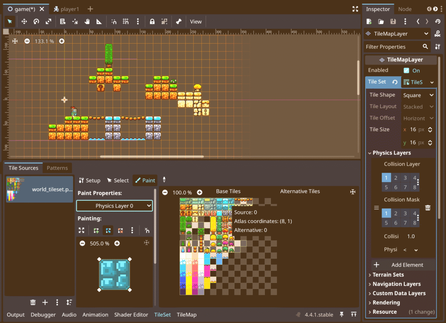Viewport: 446px width, 323px height.
Task: Save the edited resource in Inspector
Action: (x=393, y=22)
